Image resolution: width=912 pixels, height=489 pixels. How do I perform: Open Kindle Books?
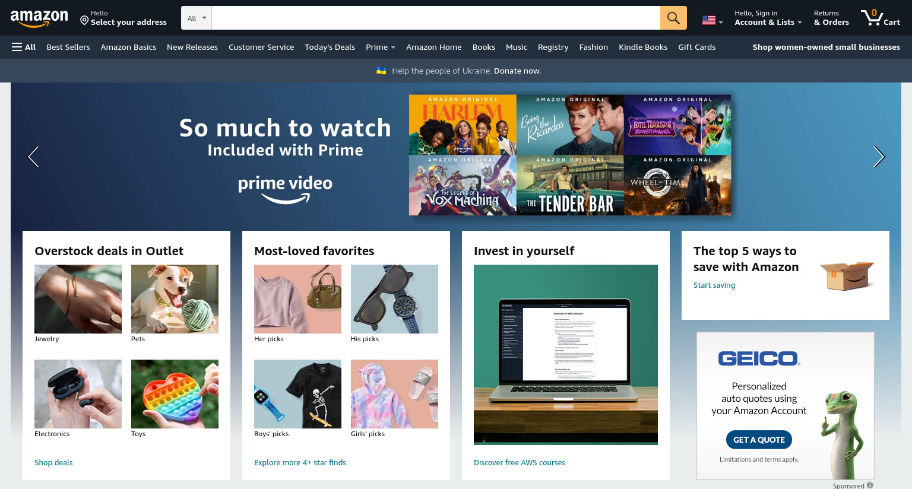(643, 47)
